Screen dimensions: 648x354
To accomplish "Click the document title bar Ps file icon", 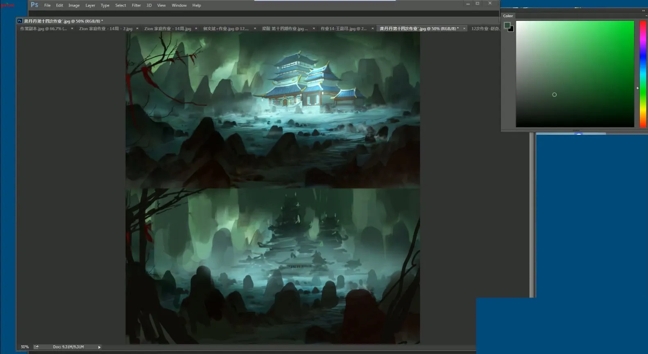I will 20,21.
